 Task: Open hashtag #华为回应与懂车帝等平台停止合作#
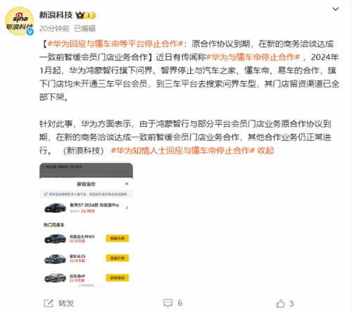tap(115, 44)
